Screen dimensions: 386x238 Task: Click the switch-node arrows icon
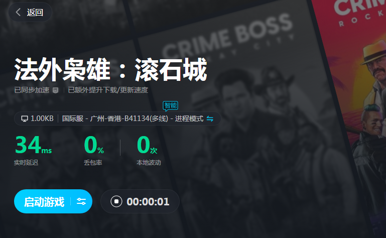pyautogui.click(x=210, y=119)
